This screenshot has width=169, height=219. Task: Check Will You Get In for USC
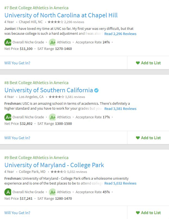[17, 138]
